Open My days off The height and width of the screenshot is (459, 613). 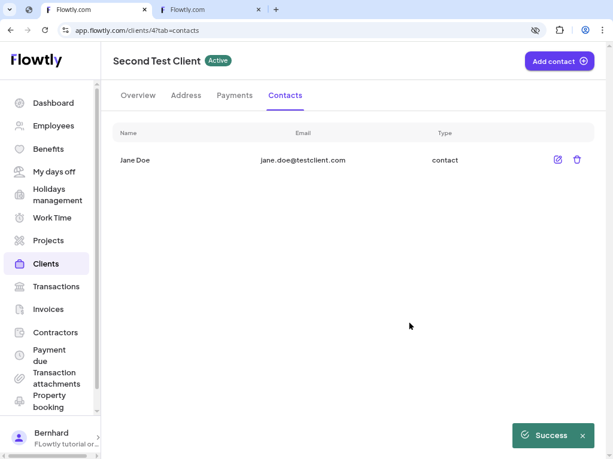[x=54, y=172]
